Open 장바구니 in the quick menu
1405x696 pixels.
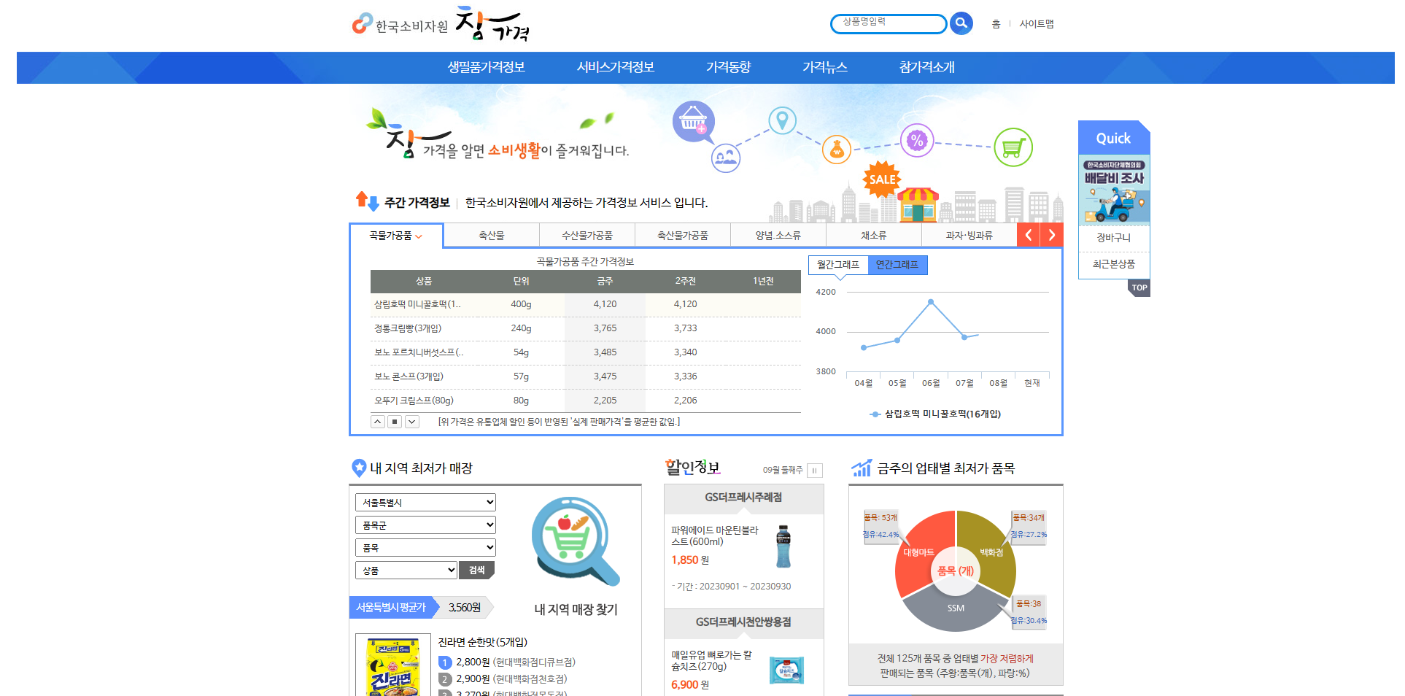pyautogui.click(x=1114, y=238)
